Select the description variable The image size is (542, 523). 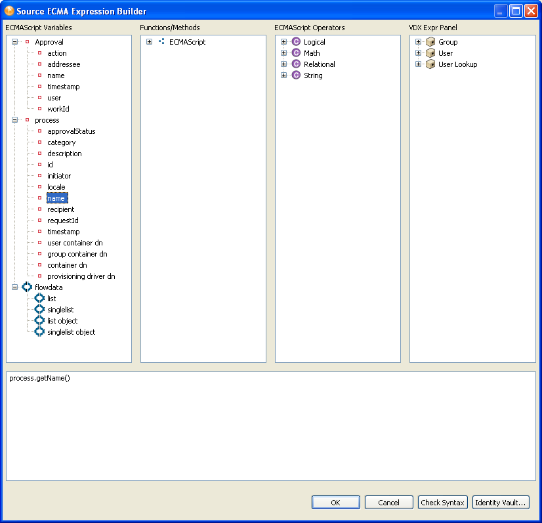click(x=65, y=154)
